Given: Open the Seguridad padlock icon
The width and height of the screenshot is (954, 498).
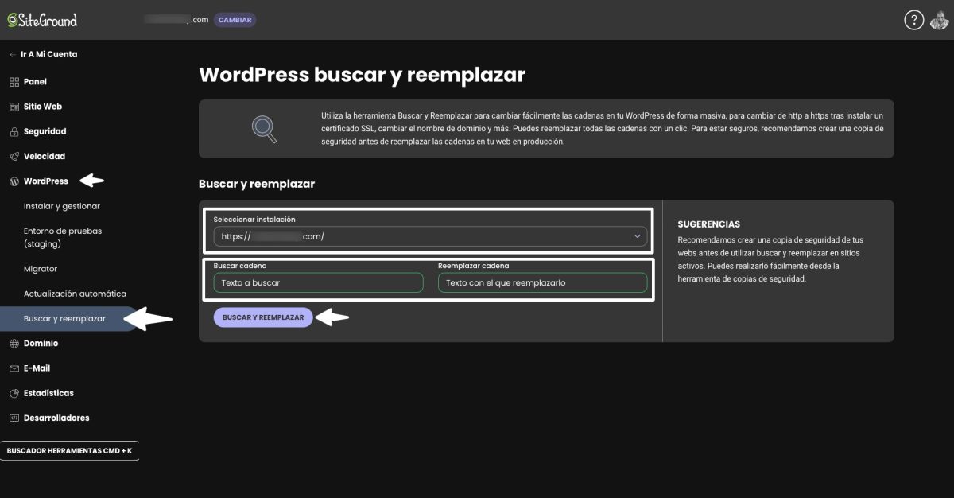Looking at the screenshot, I should point(13,131).
